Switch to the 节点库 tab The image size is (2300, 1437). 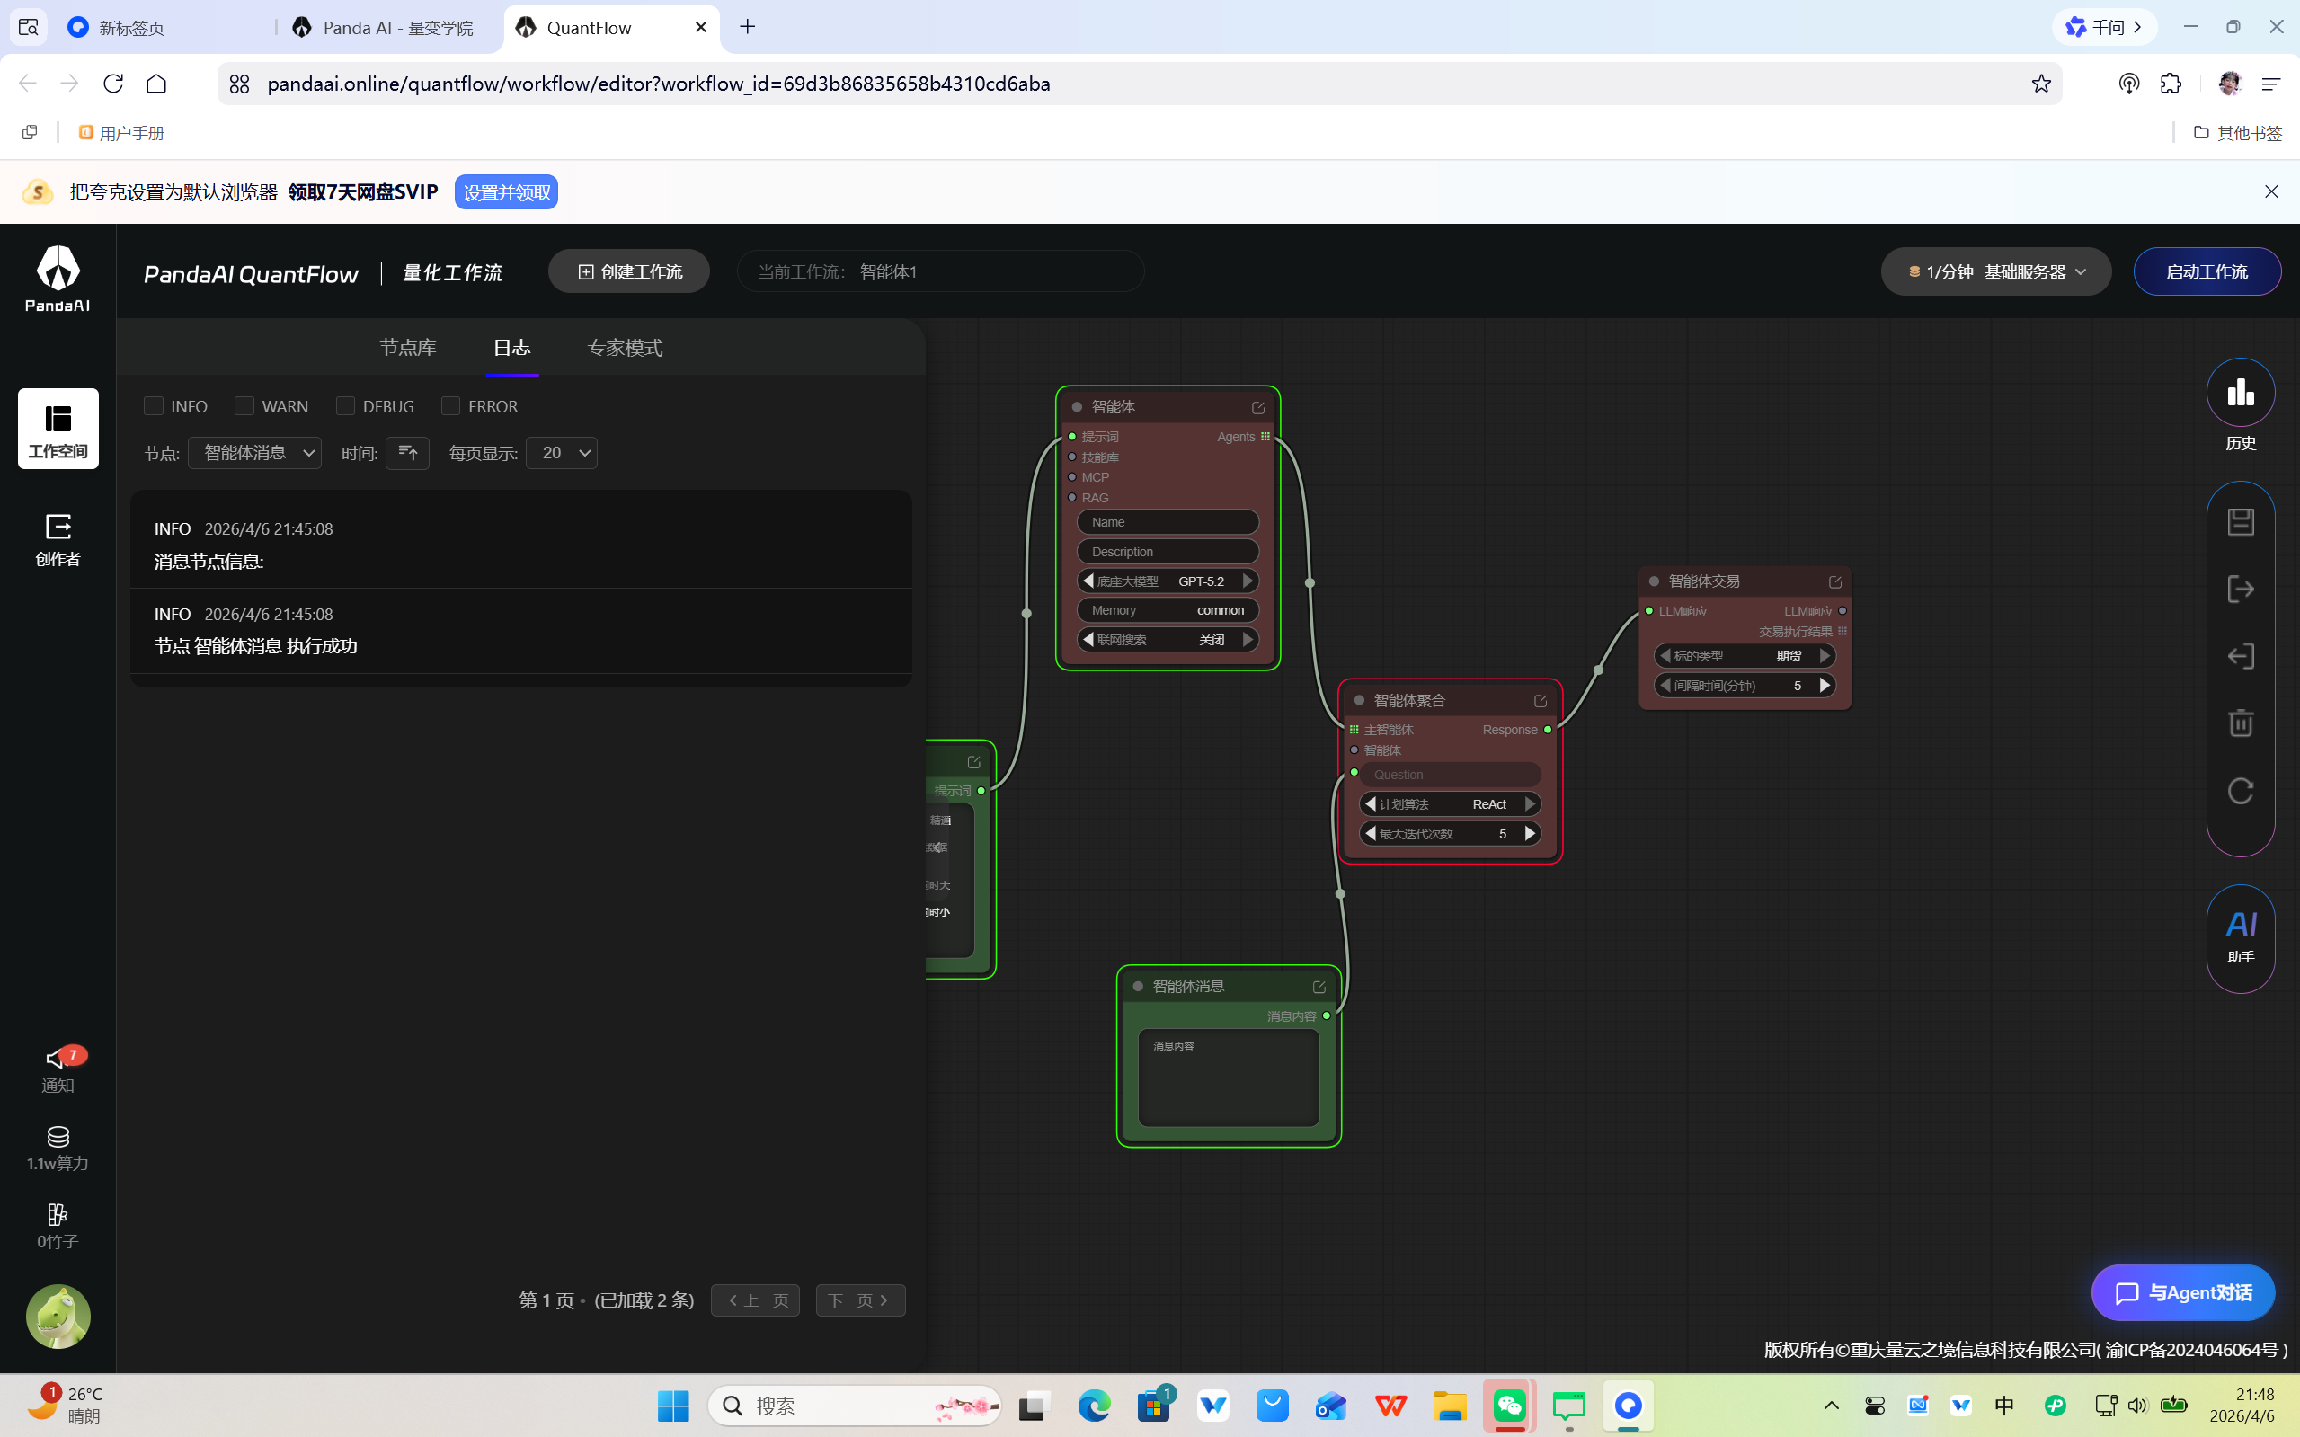tap(408, 348)
